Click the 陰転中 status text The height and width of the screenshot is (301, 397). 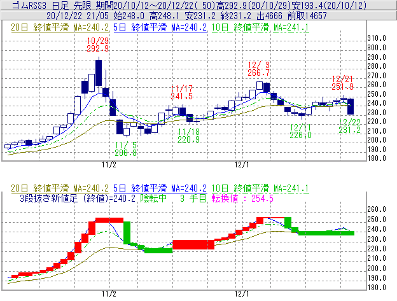[x=153, y=198]
